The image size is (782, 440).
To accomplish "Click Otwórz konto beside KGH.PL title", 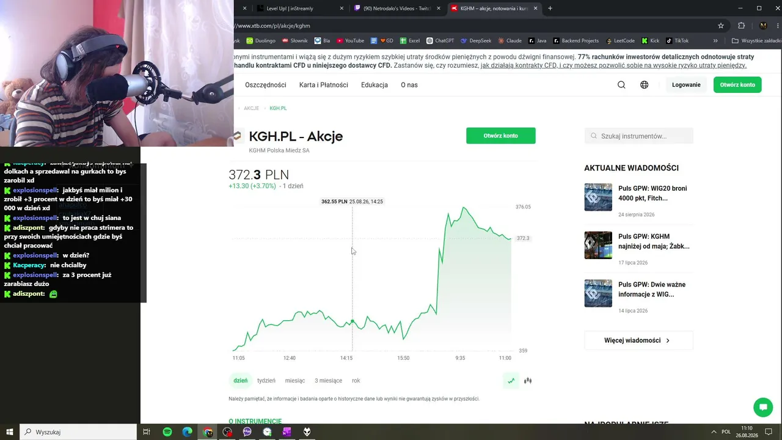I will (501, 136).
